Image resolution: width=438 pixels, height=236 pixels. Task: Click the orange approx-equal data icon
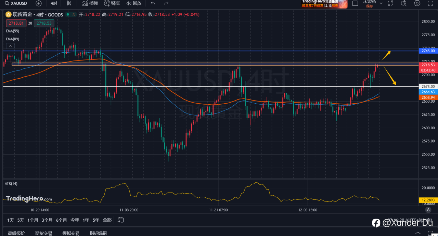[74, 14]
